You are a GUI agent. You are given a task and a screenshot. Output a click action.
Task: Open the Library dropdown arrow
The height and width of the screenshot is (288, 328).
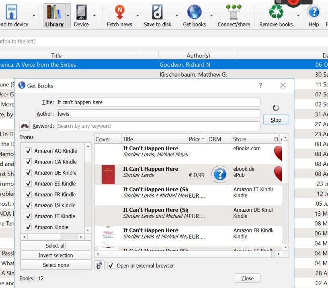67,15
